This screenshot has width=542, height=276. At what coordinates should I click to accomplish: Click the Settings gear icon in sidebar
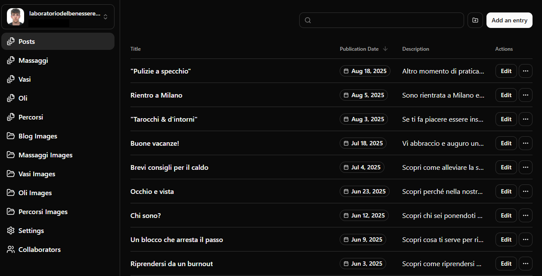tap(11, 231)
